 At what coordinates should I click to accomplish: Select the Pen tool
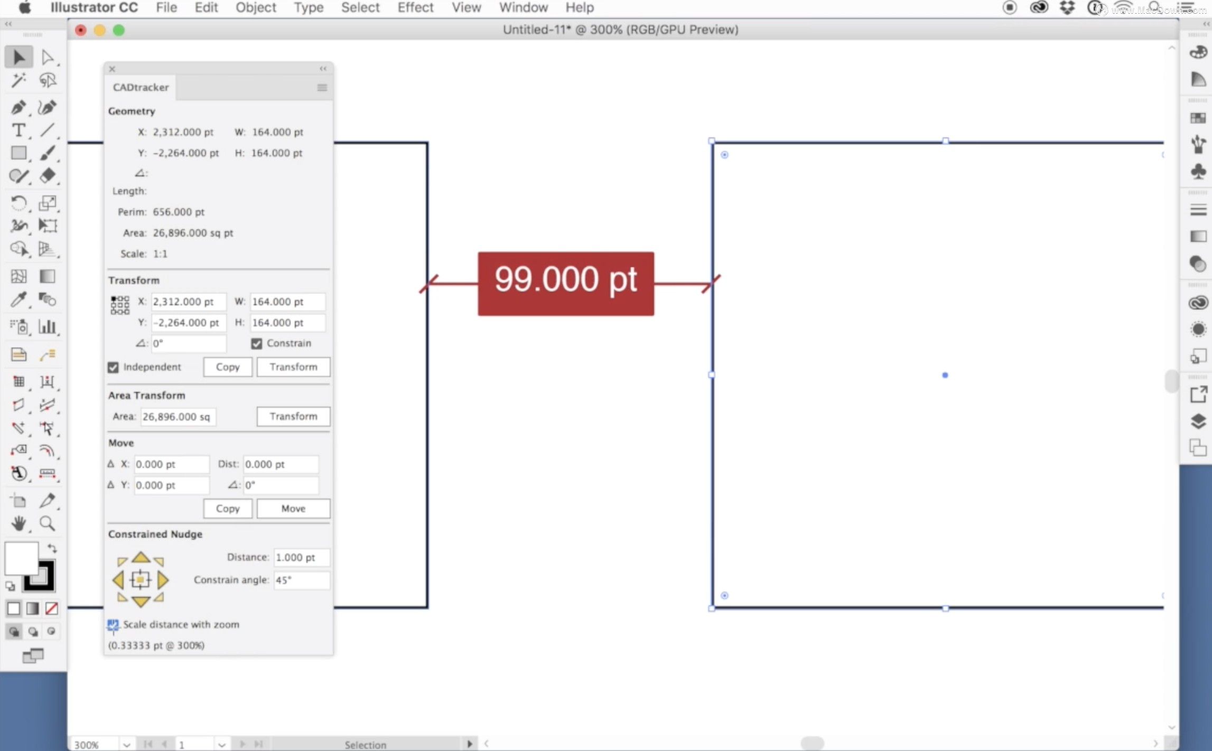[x=18, y=107]
